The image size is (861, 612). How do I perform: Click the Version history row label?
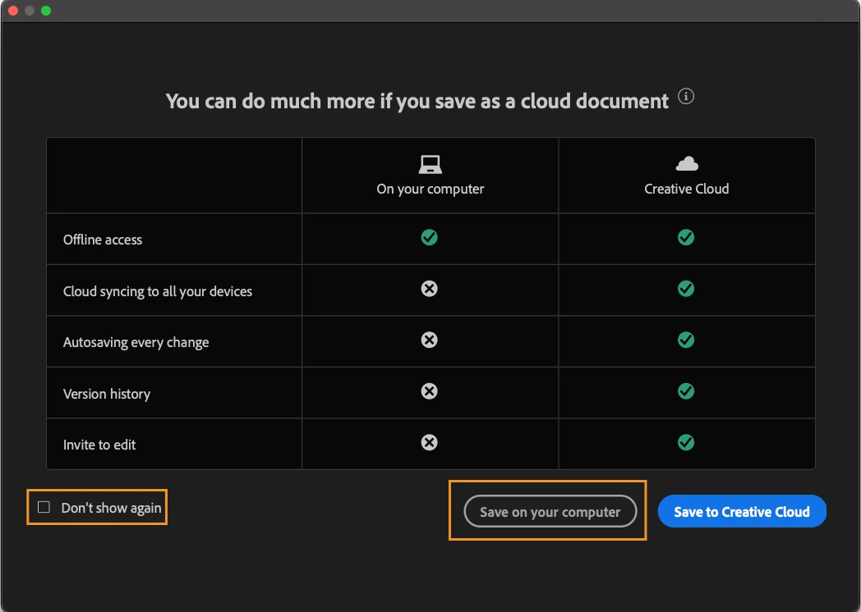click(x=107, y=394)
